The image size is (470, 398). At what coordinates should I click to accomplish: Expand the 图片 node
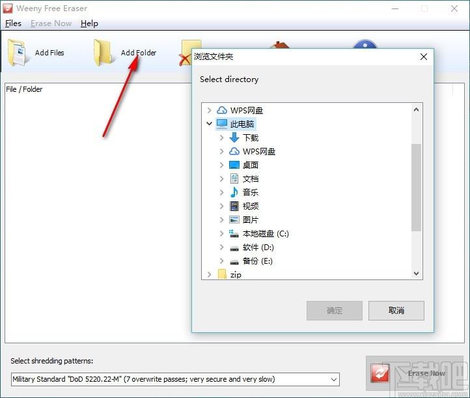pyautogui.click(x=221, y=220)
